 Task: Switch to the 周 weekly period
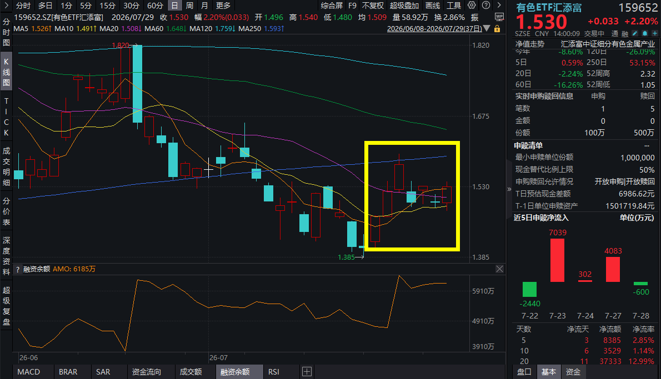[x=190, y=6]
